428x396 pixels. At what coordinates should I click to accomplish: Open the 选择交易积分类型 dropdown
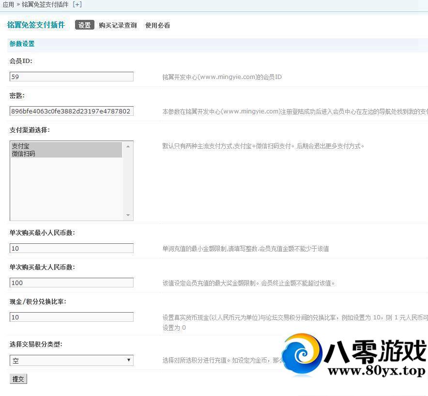pyautogui.click(x=72, y=360)
